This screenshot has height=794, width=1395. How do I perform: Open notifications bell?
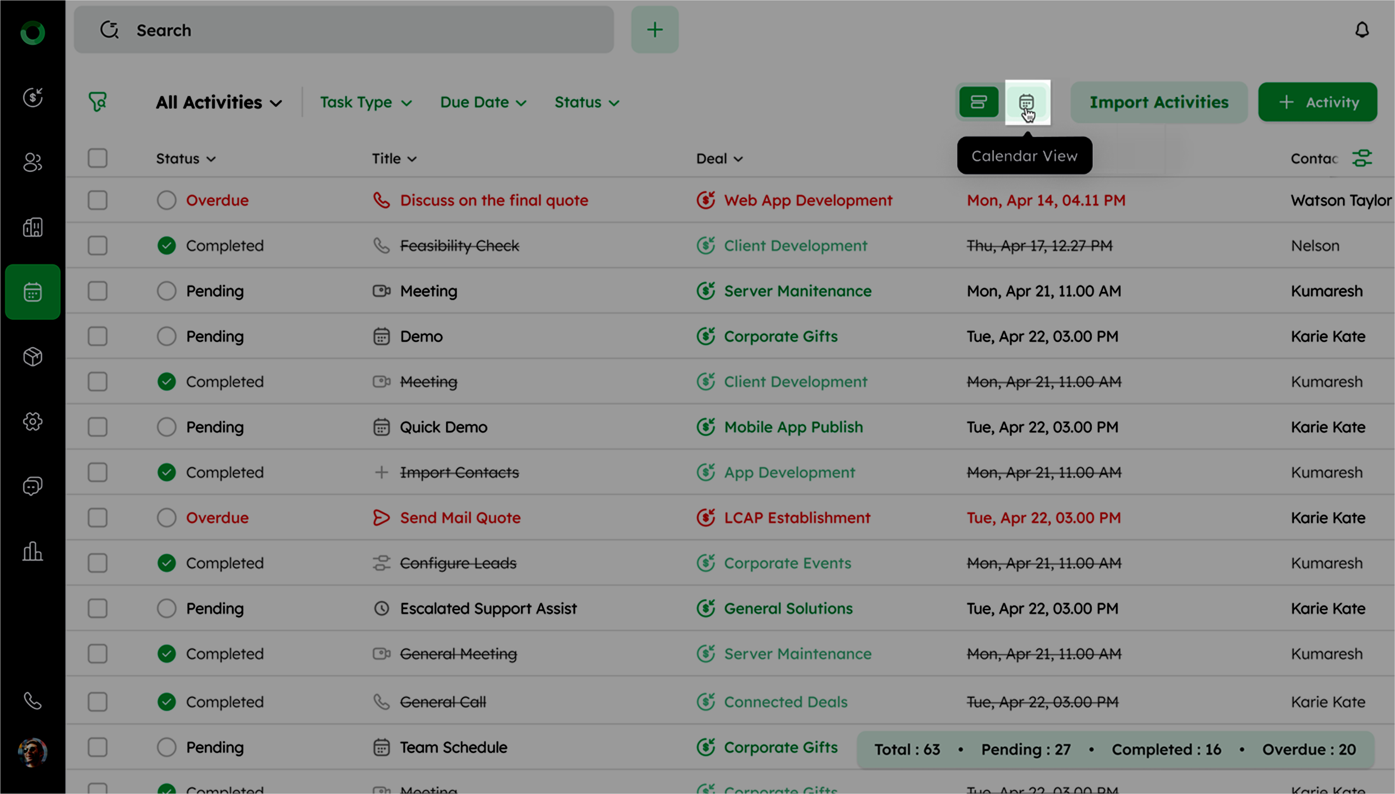1362,30
